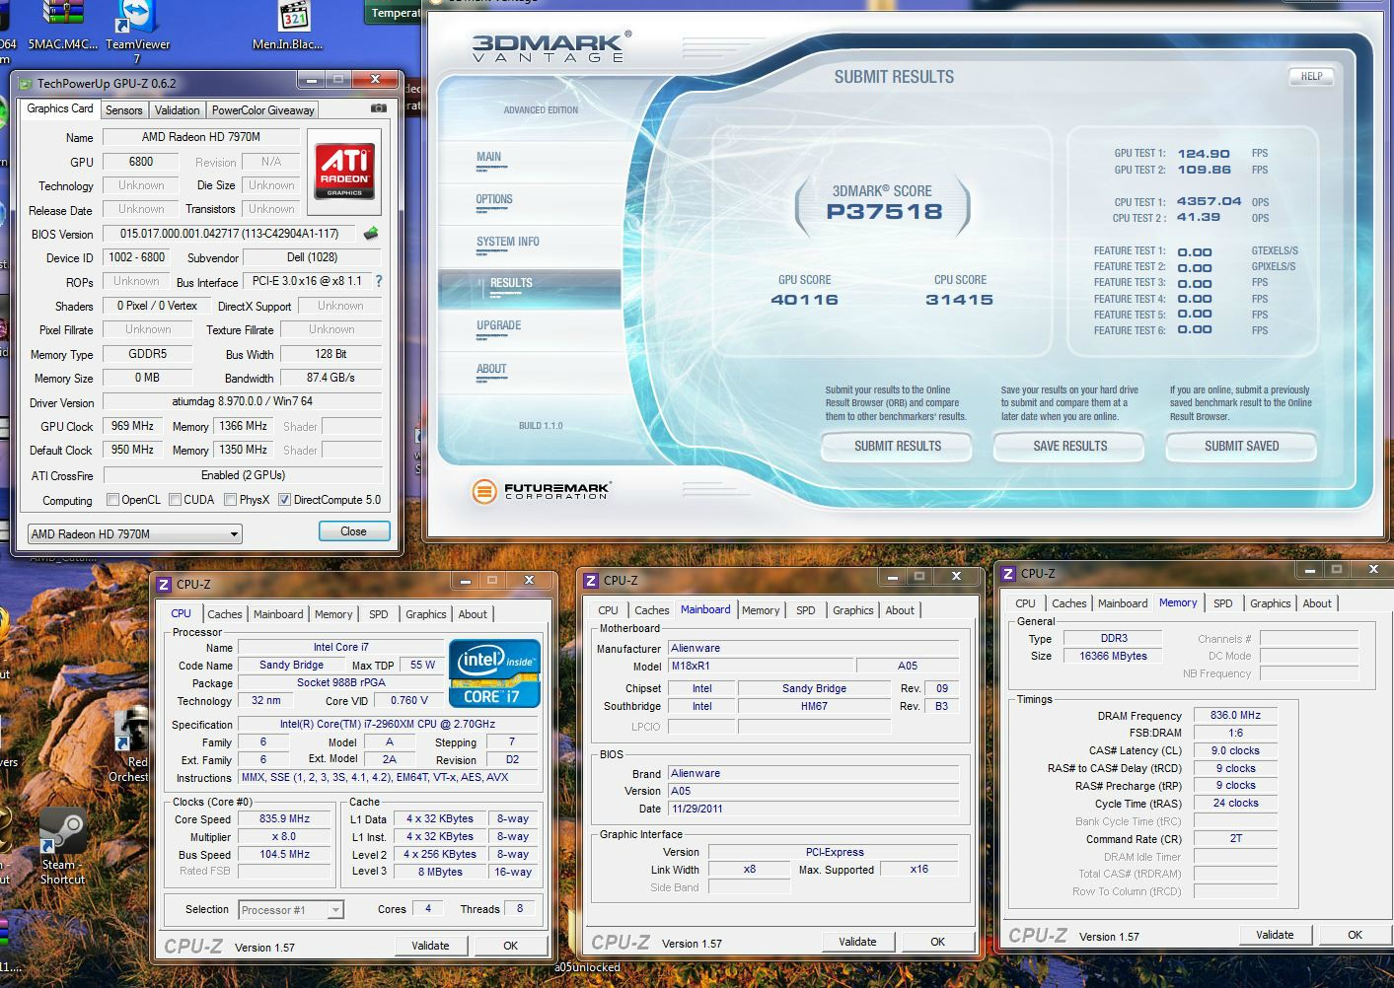Uncheck the DirectCompute 5.0 checkbox
The height and width of the screenshot is (988, 1394).
point(284,500)
